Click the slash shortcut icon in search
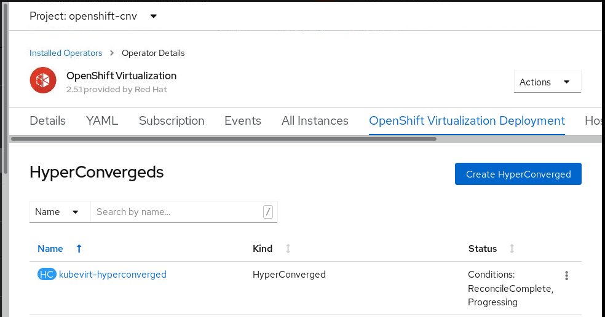 tap(267, 212)
